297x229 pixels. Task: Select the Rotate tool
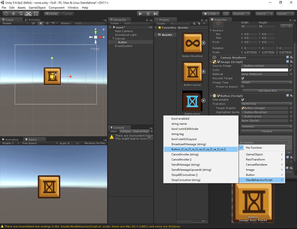(x=21, y=13)
